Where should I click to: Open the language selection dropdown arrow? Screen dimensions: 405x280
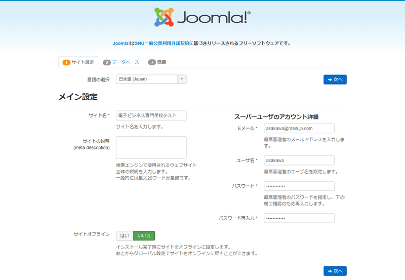coord(182,79)
